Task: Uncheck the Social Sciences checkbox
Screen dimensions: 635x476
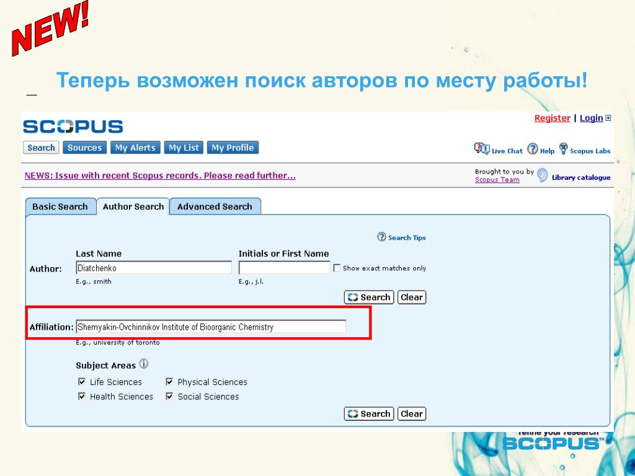Action: (169, 396)
